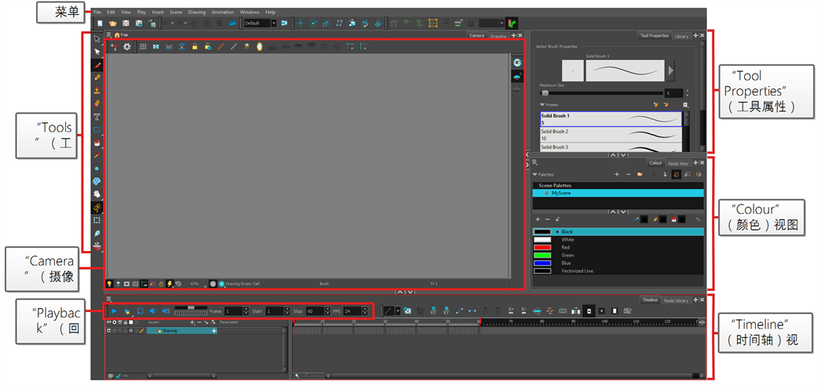Toggle the Loop playback button

point(140,310)
